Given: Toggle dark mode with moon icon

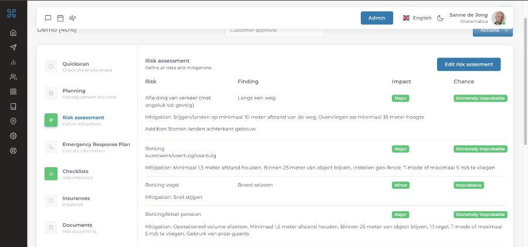Looking at the screenshot, I should click(441, 18).
